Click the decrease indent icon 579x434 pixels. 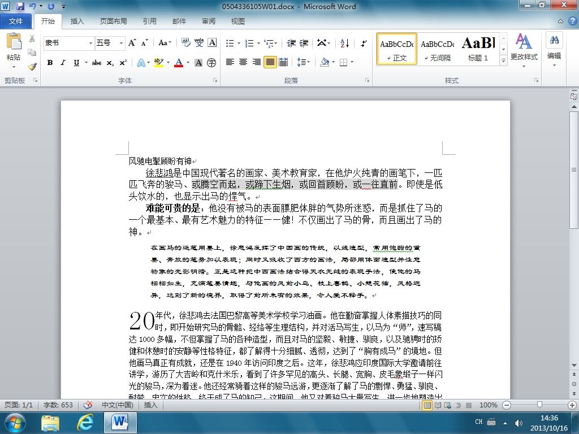291,43
